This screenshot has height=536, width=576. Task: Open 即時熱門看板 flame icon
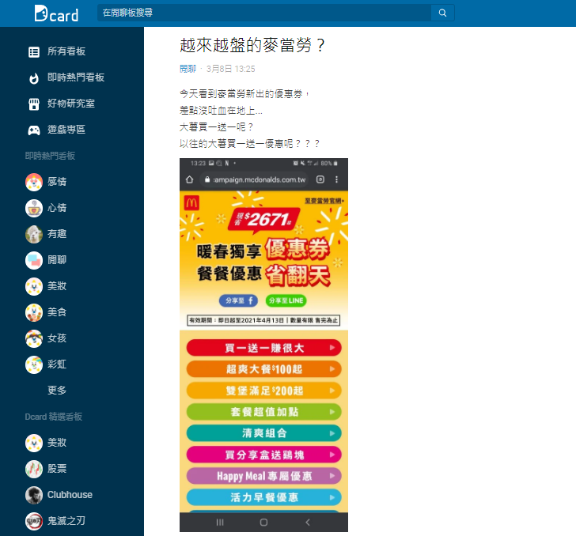34,77
